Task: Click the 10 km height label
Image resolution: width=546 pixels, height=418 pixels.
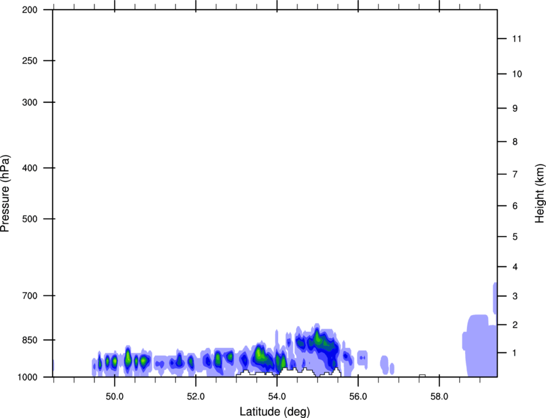Action: coord(516,74)
